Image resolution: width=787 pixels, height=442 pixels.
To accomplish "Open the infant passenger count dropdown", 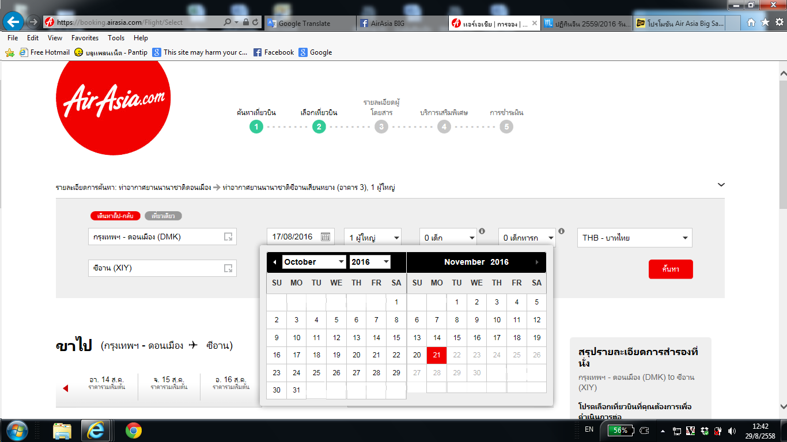I will (527, 237).
